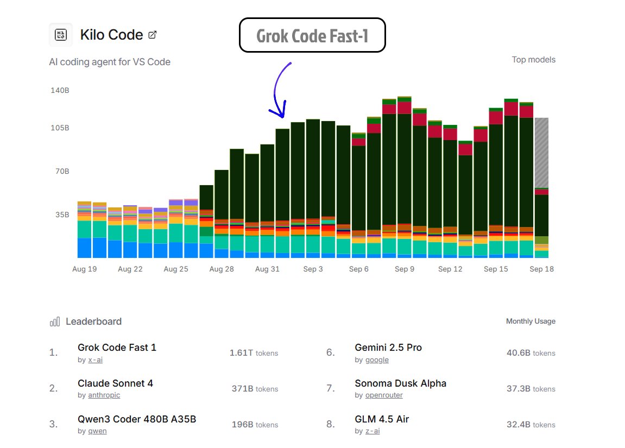Click the '371B tokens' value

(x=255, y=389)
